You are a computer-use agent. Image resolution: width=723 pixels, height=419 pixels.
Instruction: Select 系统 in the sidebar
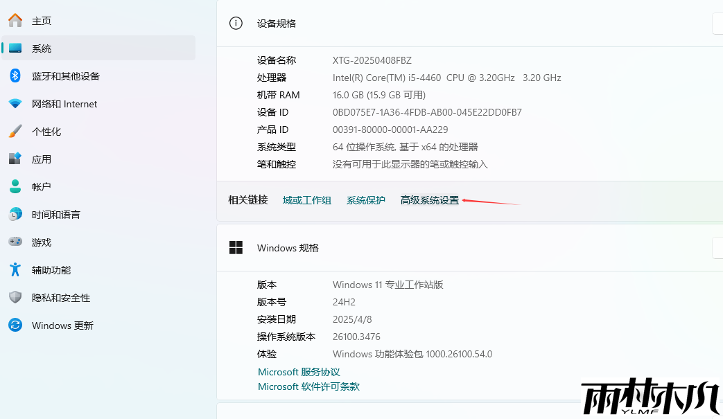tap(42, 48)
